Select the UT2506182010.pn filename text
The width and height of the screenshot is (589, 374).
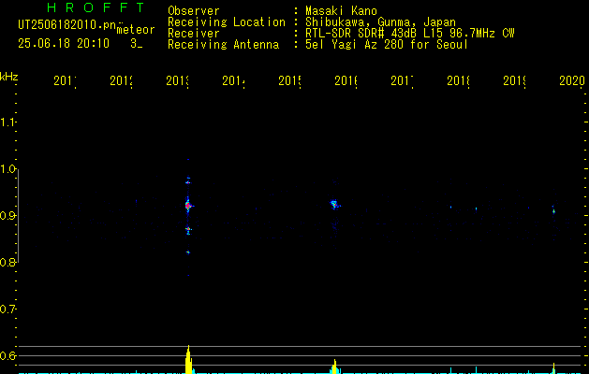pyautogui.click(x=67, y=25)
